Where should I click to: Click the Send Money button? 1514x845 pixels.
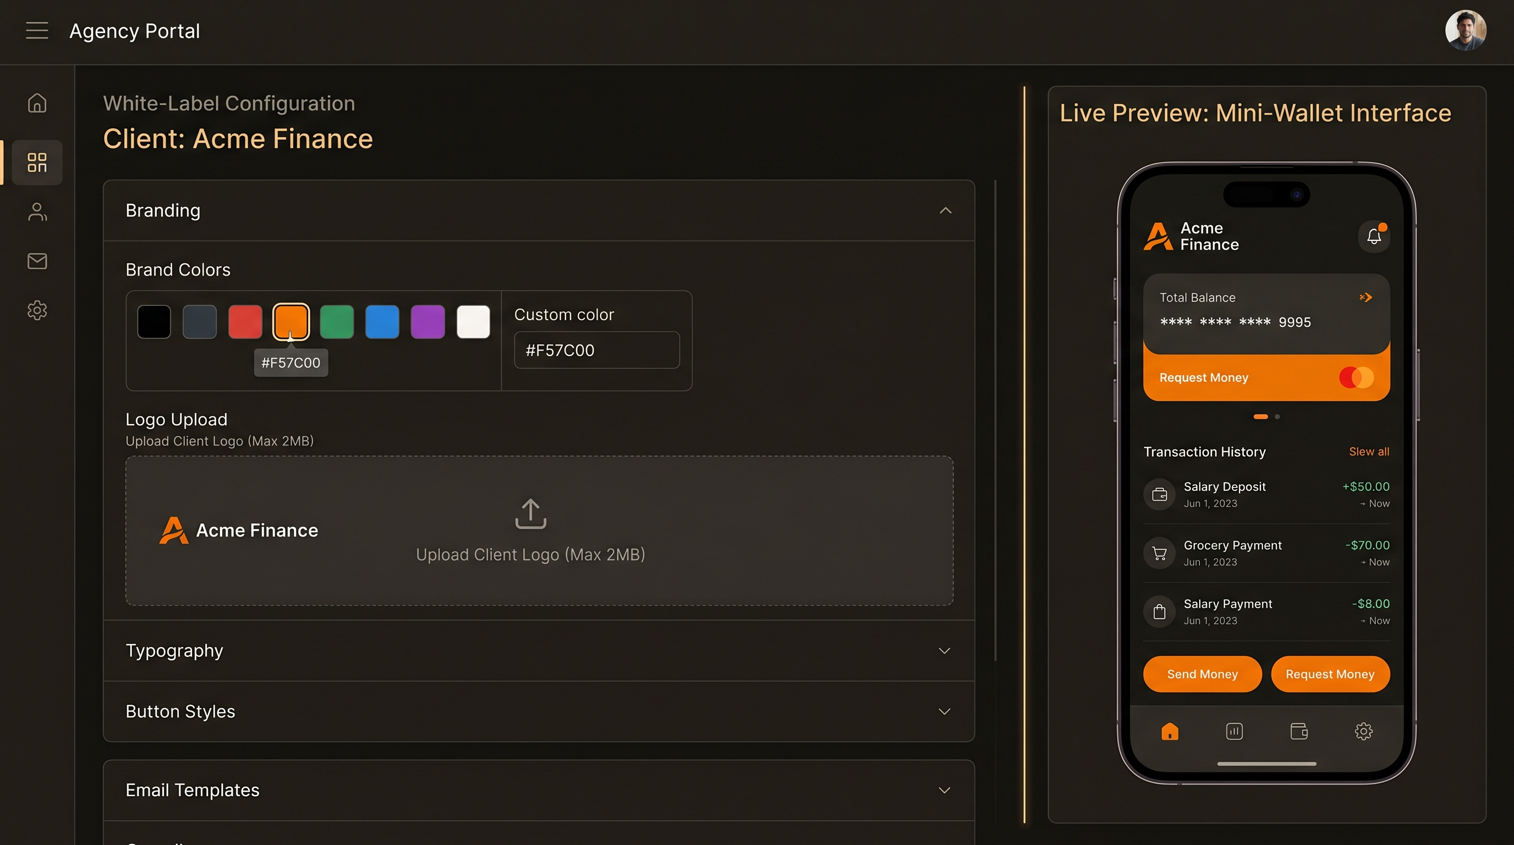1202,674
